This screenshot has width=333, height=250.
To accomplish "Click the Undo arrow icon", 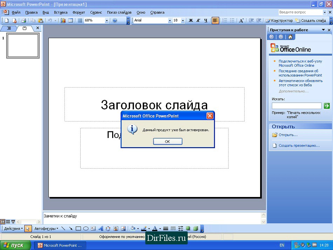I will click(x=50, y=21).
